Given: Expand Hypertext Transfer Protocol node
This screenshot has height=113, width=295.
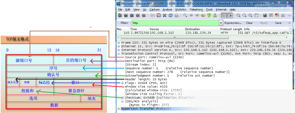Looking at the screenshot, I should 119,109.
